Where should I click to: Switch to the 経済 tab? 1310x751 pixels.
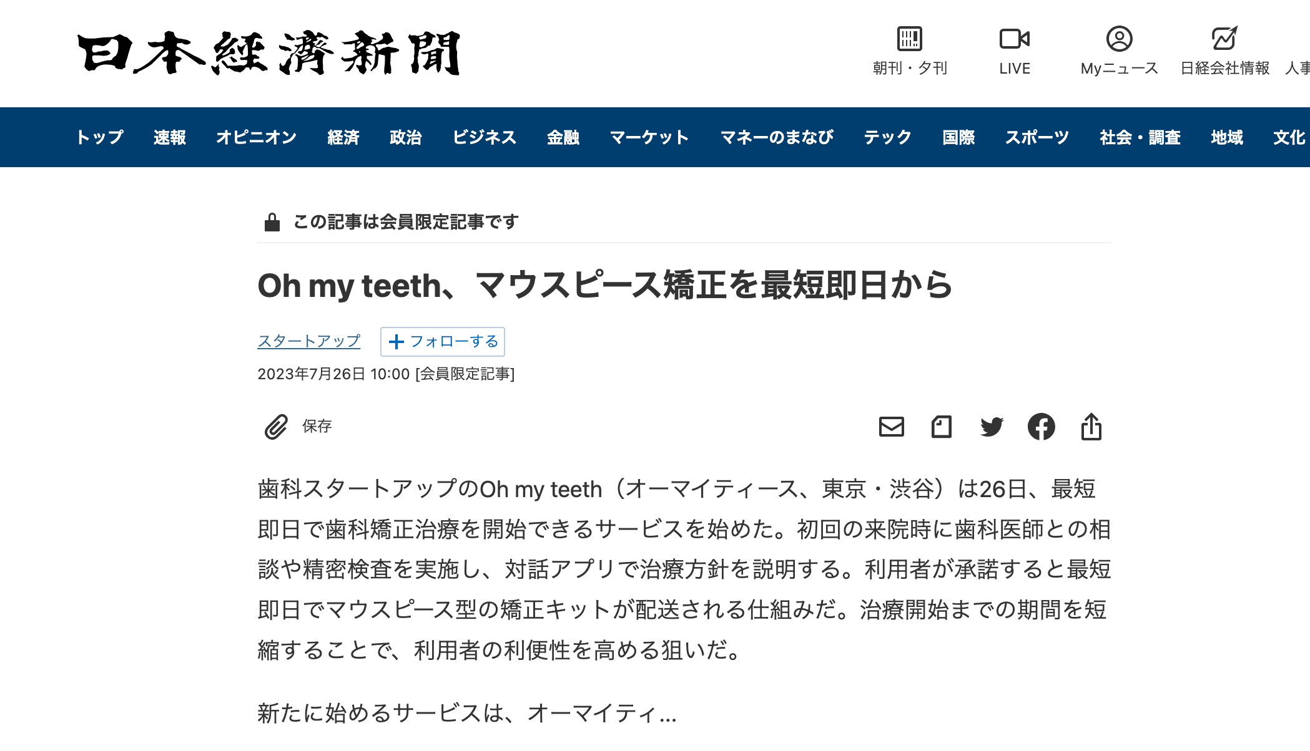click(343, 137)
